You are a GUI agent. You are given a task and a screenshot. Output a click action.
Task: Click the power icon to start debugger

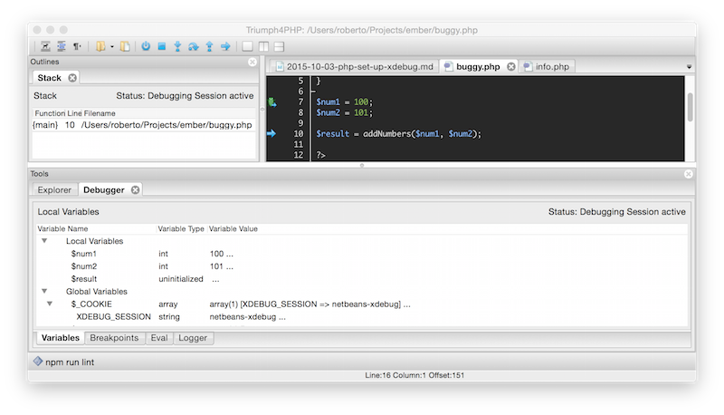click(146, 46)
